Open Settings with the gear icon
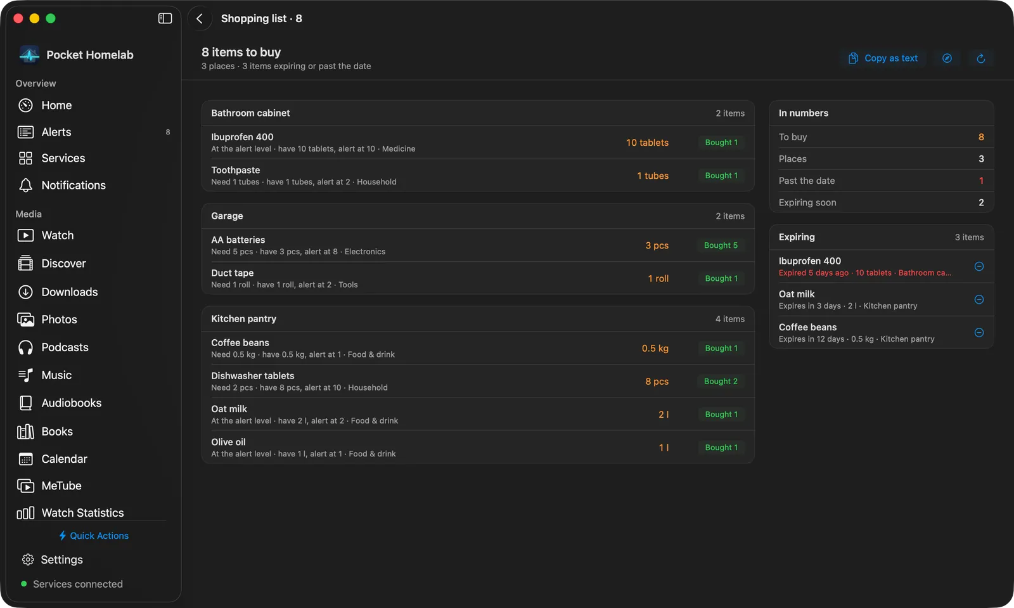The height and width of the screenshot is (608, 1014). coord(53,560)
